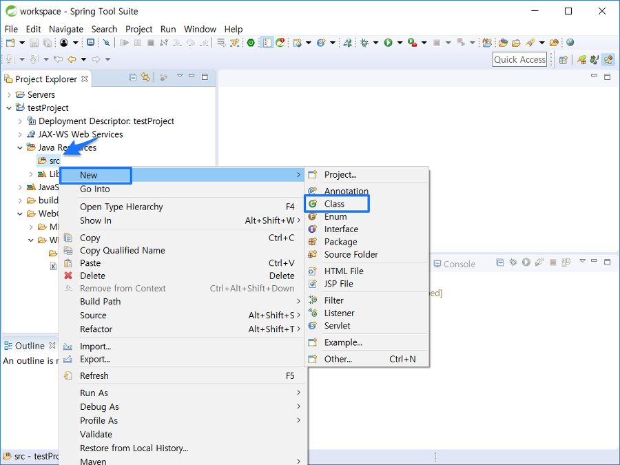Minimize the Console panel
The width and height of the screenshot is (620, 465).
tap(594, 260)
